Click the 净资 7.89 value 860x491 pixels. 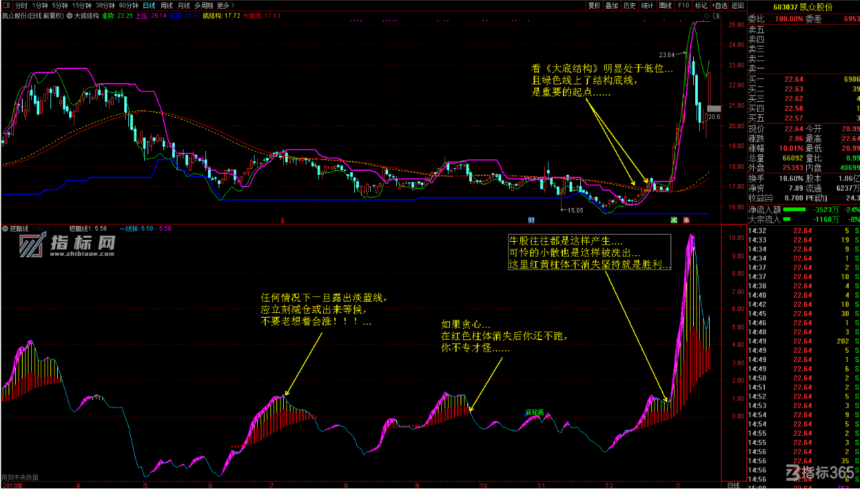click(796, 188)
